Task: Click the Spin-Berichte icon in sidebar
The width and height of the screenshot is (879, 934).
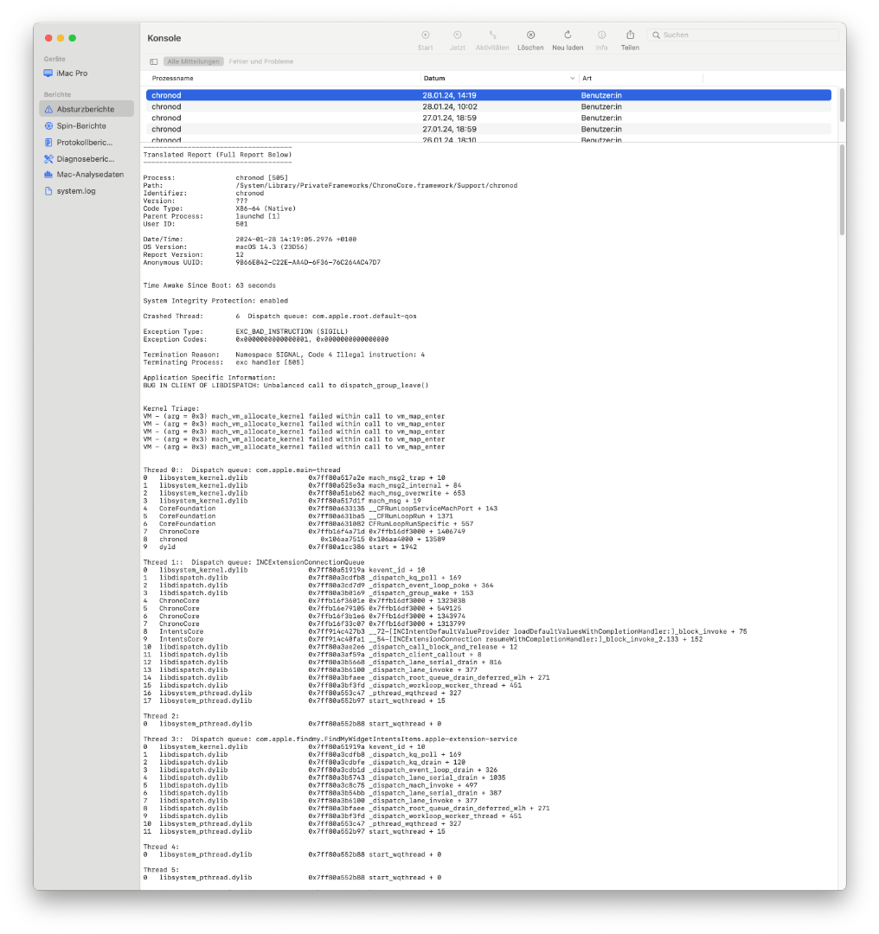Action: (x=48, y=126)
